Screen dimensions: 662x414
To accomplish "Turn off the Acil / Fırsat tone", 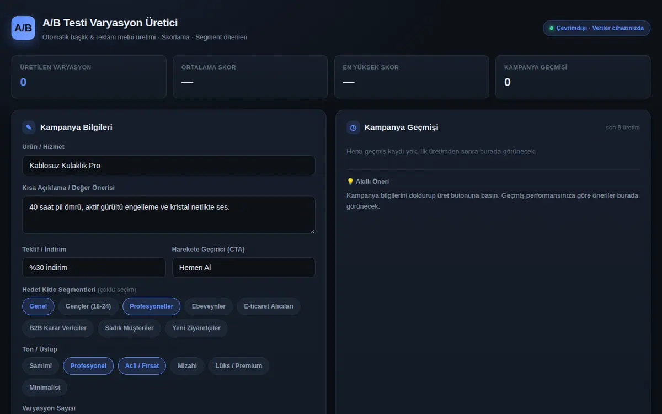I will [142, 366].
